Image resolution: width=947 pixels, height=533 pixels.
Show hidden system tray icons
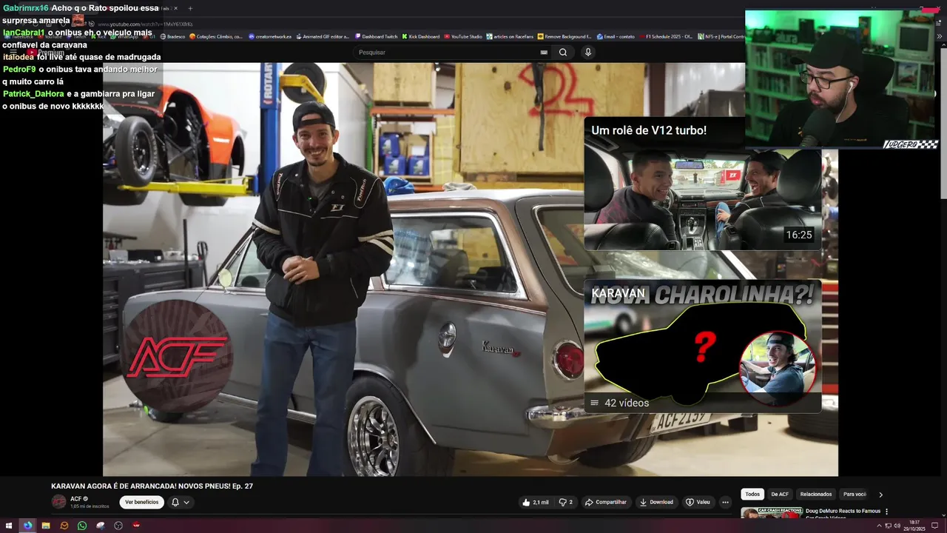[879, 526]
